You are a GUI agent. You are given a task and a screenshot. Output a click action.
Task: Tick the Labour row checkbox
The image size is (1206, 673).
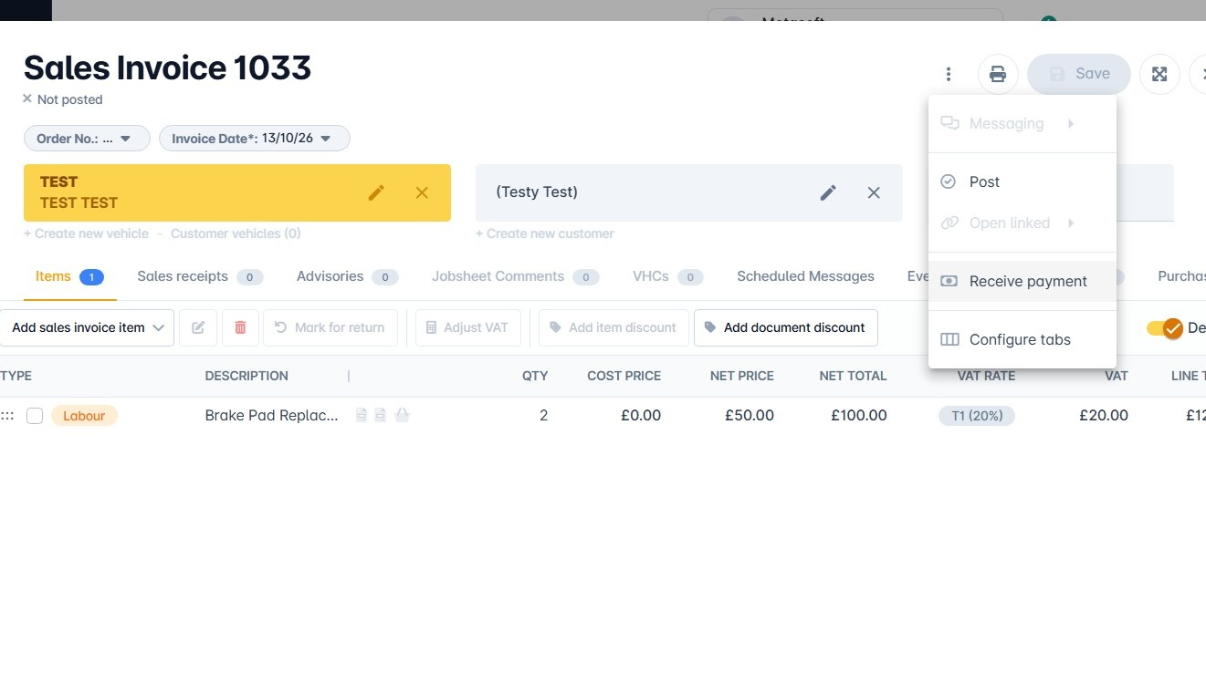click(x=35, y=416)
